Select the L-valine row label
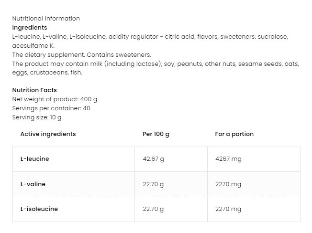 point(33,184)
